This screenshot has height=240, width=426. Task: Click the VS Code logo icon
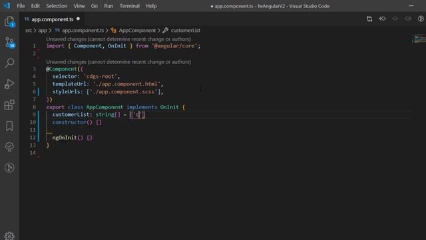(7, 6)
